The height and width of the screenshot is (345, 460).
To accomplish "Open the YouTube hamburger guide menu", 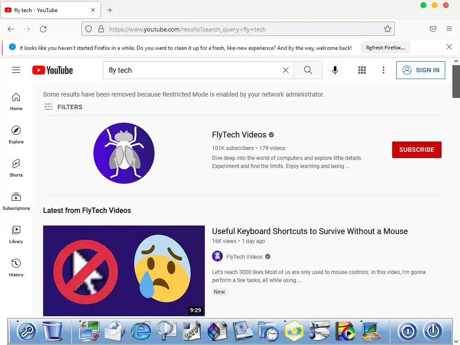I will click(x=16, y=70).
